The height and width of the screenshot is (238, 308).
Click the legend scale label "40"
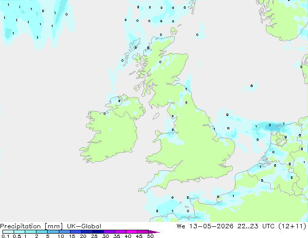(128, 236)
